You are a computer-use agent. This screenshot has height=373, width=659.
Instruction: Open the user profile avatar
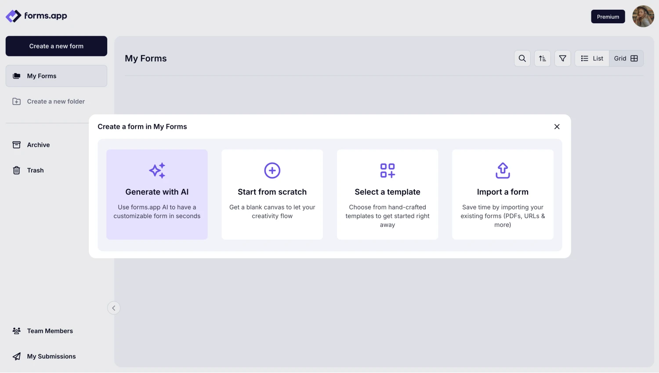(x=643, y=16)
